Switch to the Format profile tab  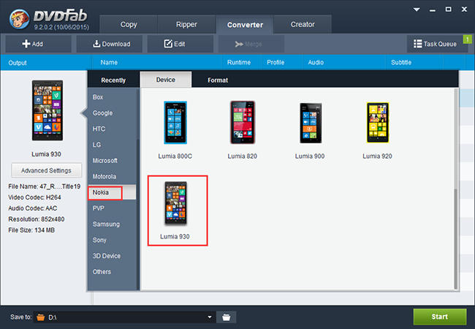(218, 80)
